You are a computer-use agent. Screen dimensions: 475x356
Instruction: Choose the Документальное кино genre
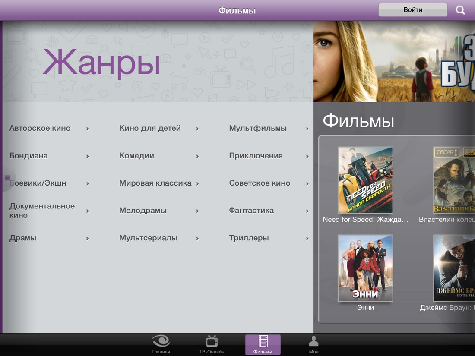(x=42, y=211)
